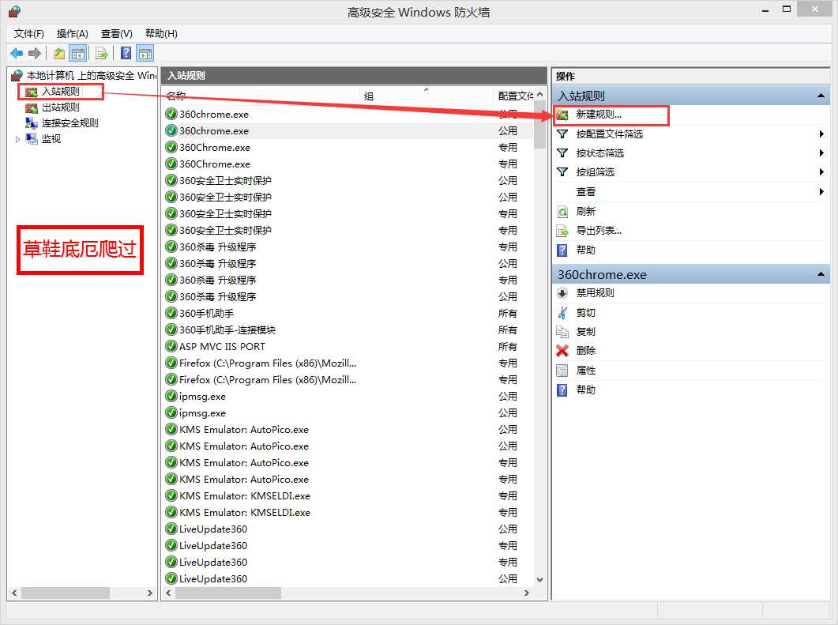Open the 按配置文件筛选 submenu arrow
Screen dimensions: 838x625
coord(821,134)
